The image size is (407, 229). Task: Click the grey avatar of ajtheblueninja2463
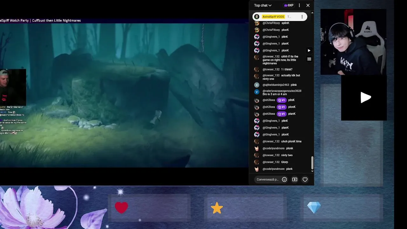(257, 85)
